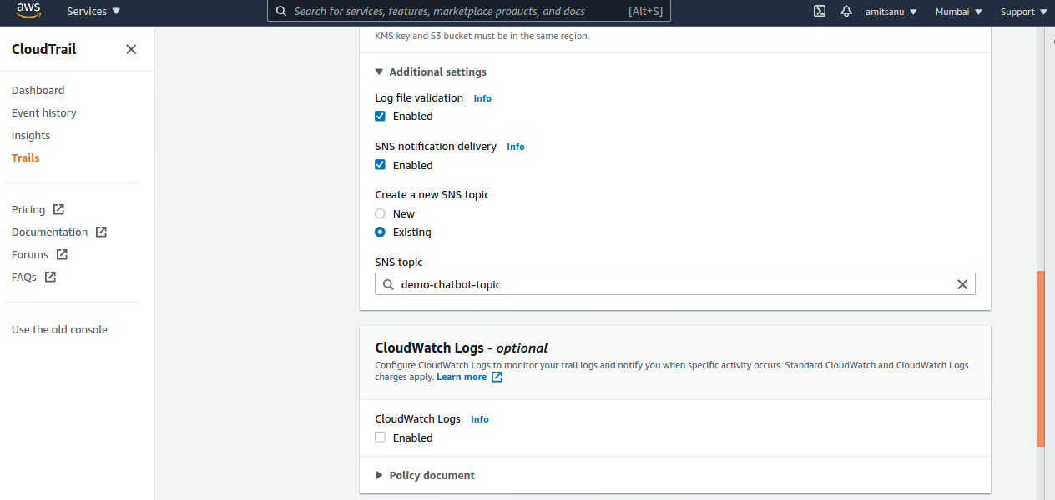This screenshot has width=1055, height=500.
Task: Close the CloudTrail sidebar panel
Action: tap(131, 49)
